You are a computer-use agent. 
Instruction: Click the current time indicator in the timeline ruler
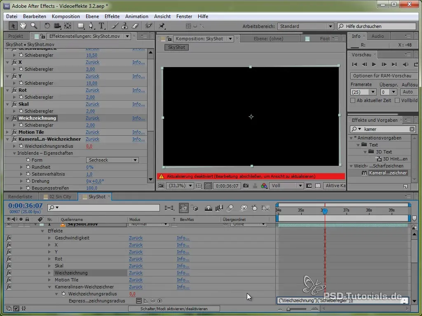[x=325, y=211]
